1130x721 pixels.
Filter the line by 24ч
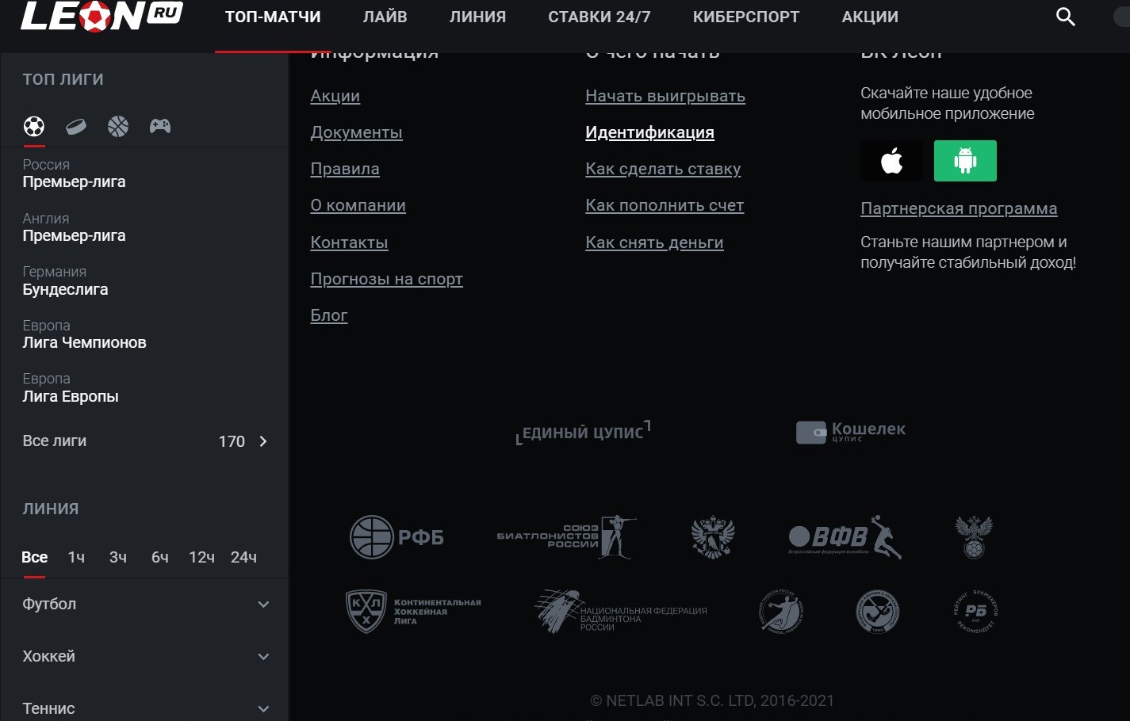(243, 557)
